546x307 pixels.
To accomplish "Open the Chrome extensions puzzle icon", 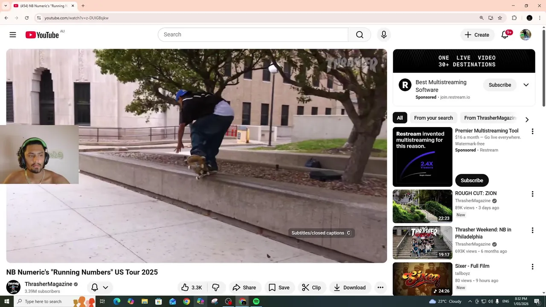I will click(514, 18).
